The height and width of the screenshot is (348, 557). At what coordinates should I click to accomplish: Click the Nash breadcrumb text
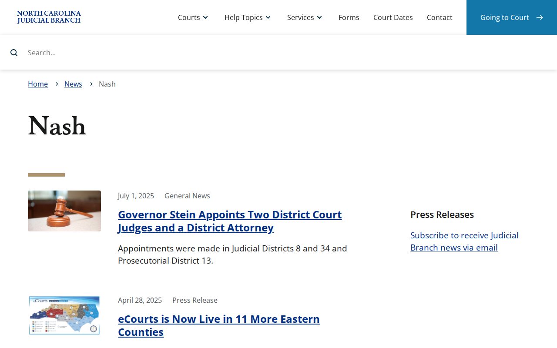(x=107, y=84)
